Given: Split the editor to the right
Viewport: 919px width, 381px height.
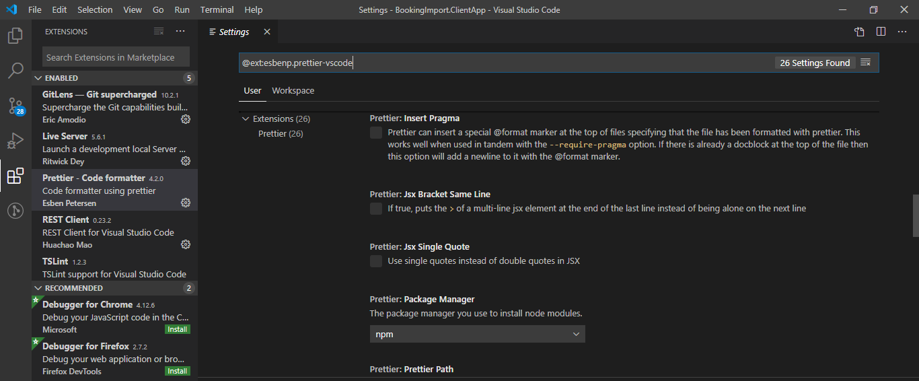Looking at the screenshot, I should [x=881, y=32].
